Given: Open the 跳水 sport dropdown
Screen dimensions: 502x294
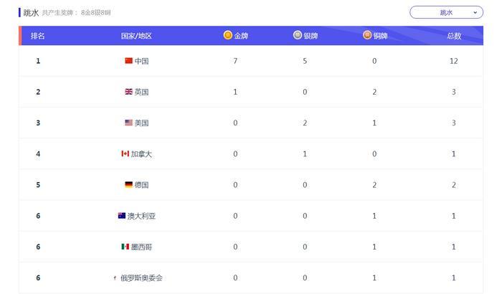Looking at the screenshot, I should [446, 12].
